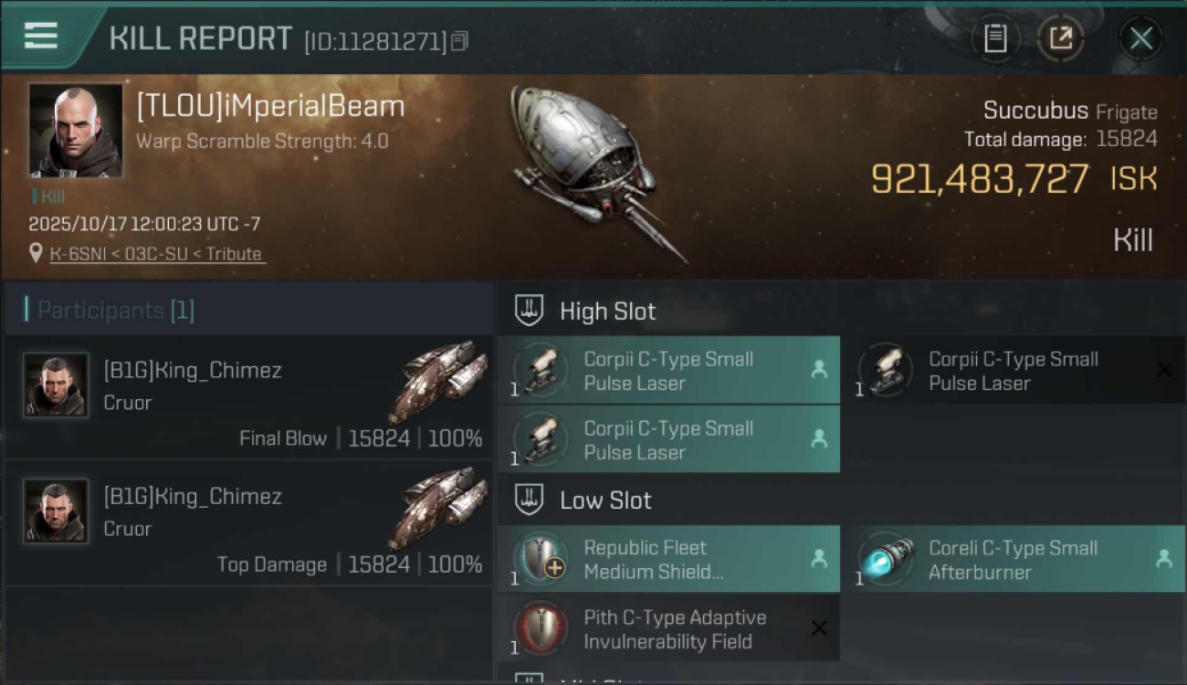The image size is (1187, 685).
Task: Click the share kill report icon
Action: tap(1060, 38)
